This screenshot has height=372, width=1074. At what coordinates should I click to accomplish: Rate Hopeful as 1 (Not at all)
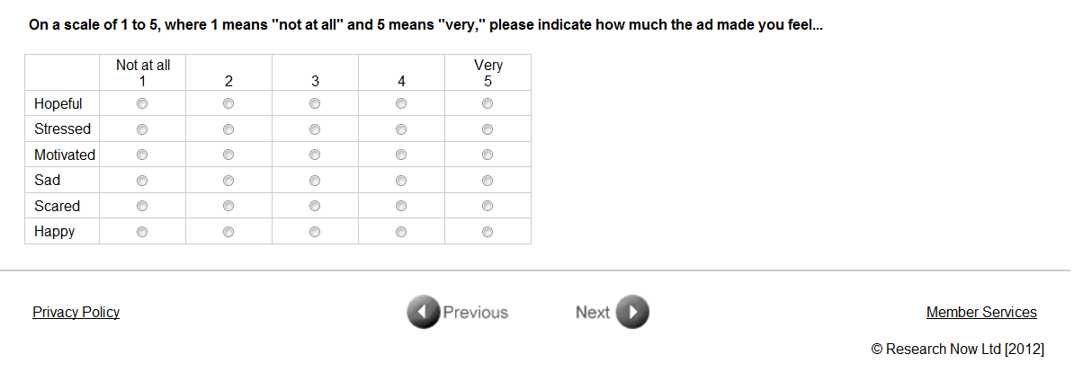142,104
